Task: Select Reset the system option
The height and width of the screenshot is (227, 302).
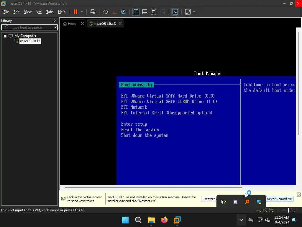Action: [140, 129]
